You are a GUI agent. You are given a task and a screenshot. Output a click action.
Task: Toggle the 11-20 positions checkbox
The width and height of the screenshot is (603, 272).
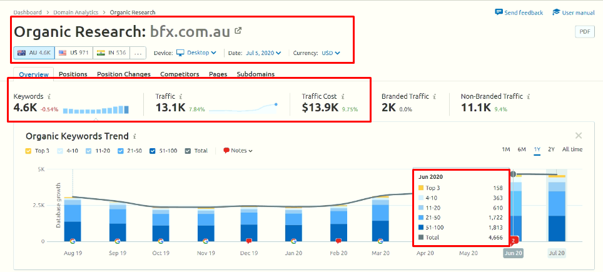88,151
